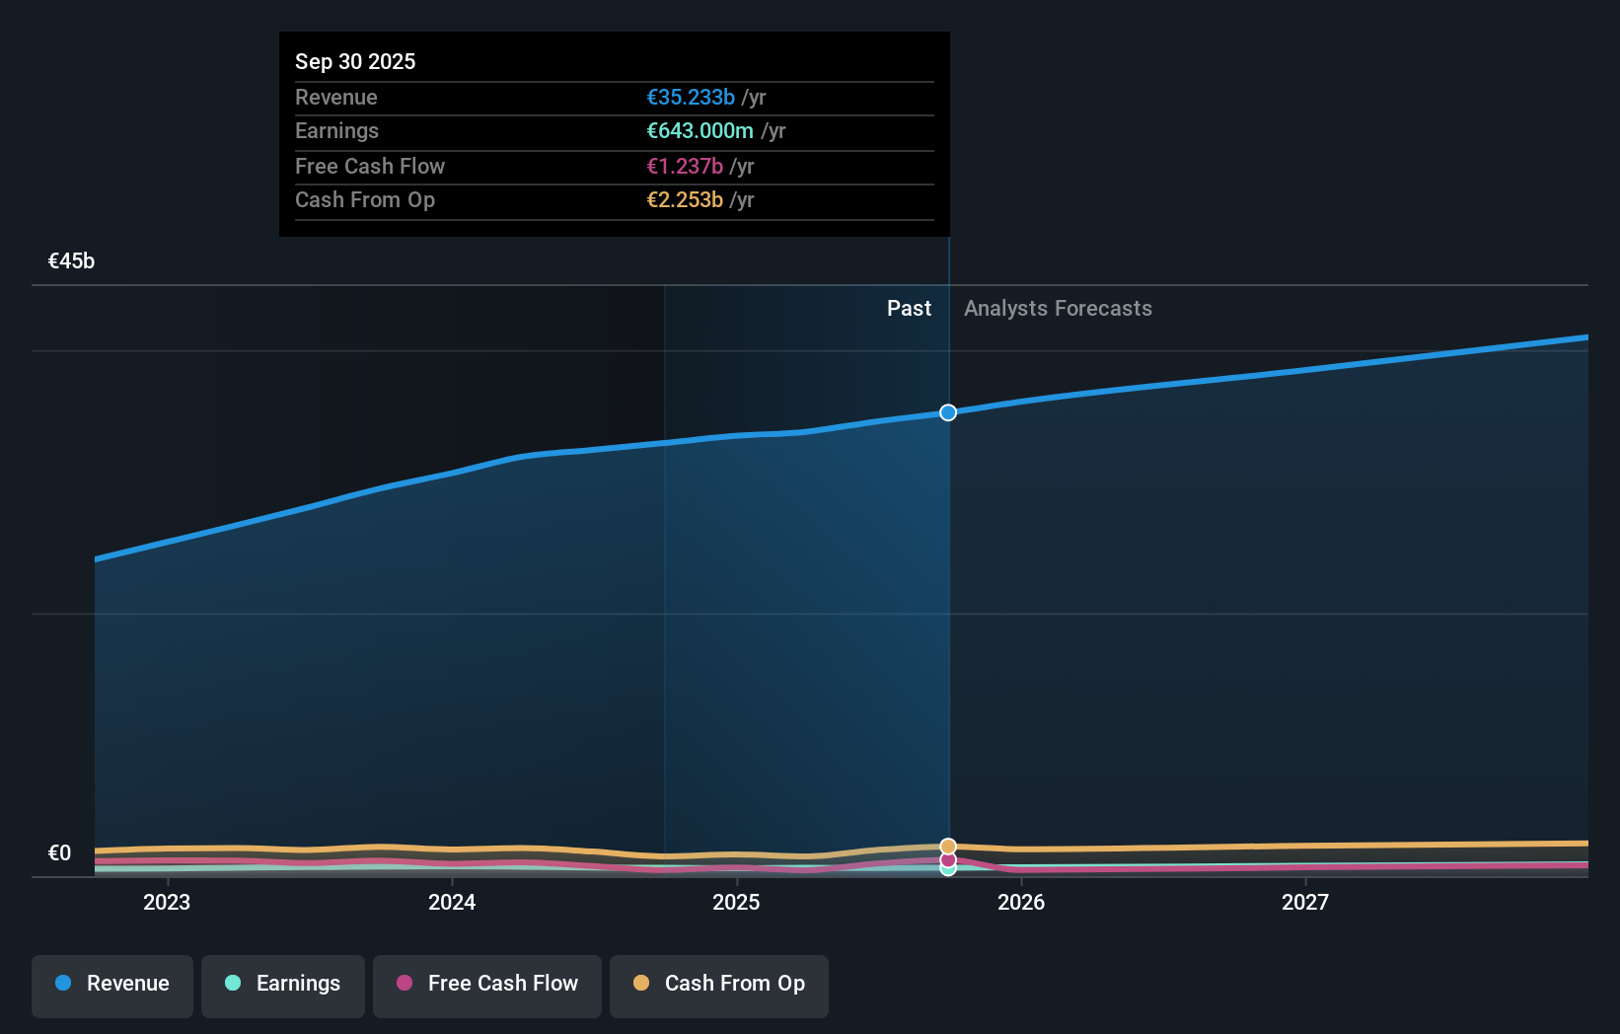The width and height of the screenshot is (1620, 1034).
Task: Select the Analysts Forecasts section label
Action: 1057,308
